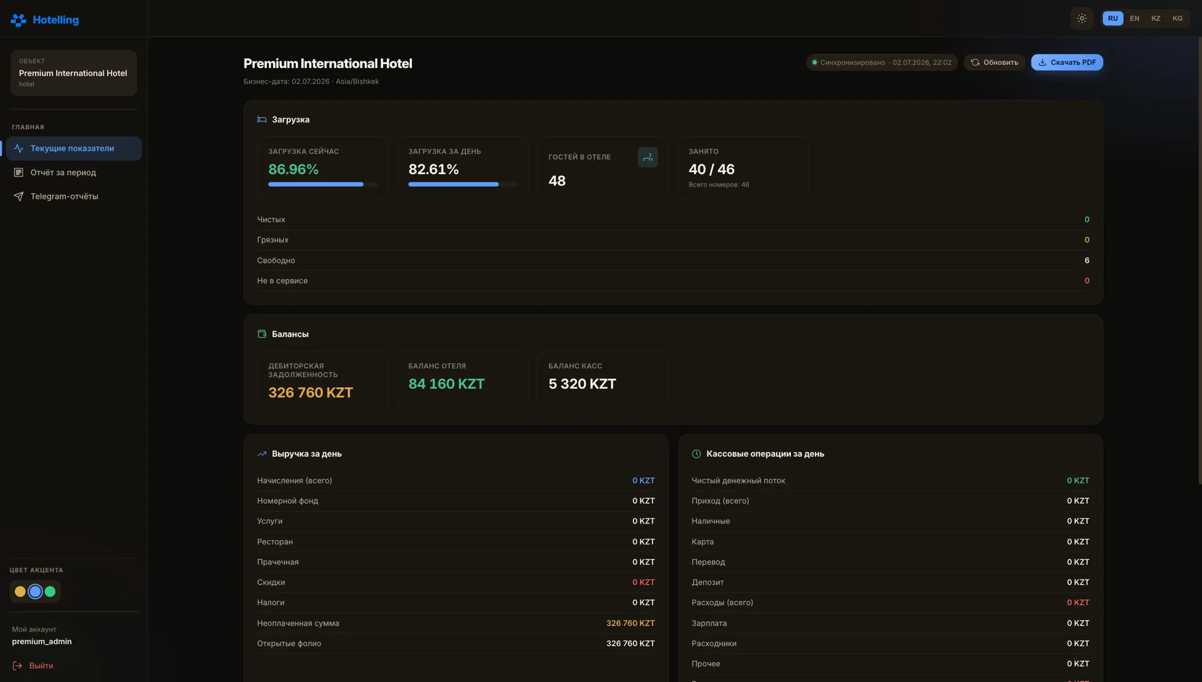Click the page vertical scrollbar
This screenshot has width=1202, height=682.
click(1200, 261)
